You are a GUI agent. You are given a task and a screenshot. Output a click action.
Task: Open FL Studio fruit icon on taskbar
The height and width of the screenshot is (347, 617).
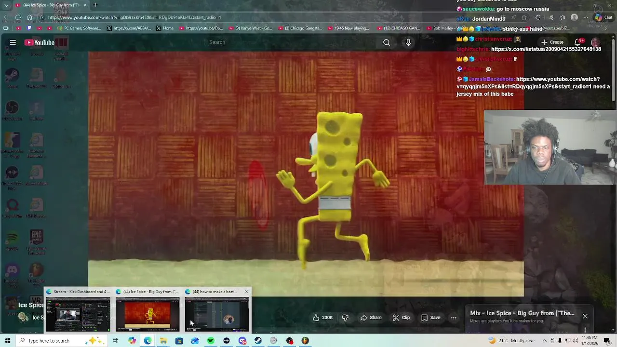click(x=305, y=341)
